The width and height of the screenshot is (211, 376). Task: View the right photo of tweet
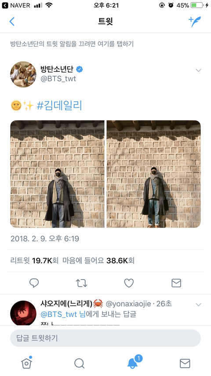[x=153, y=174]
